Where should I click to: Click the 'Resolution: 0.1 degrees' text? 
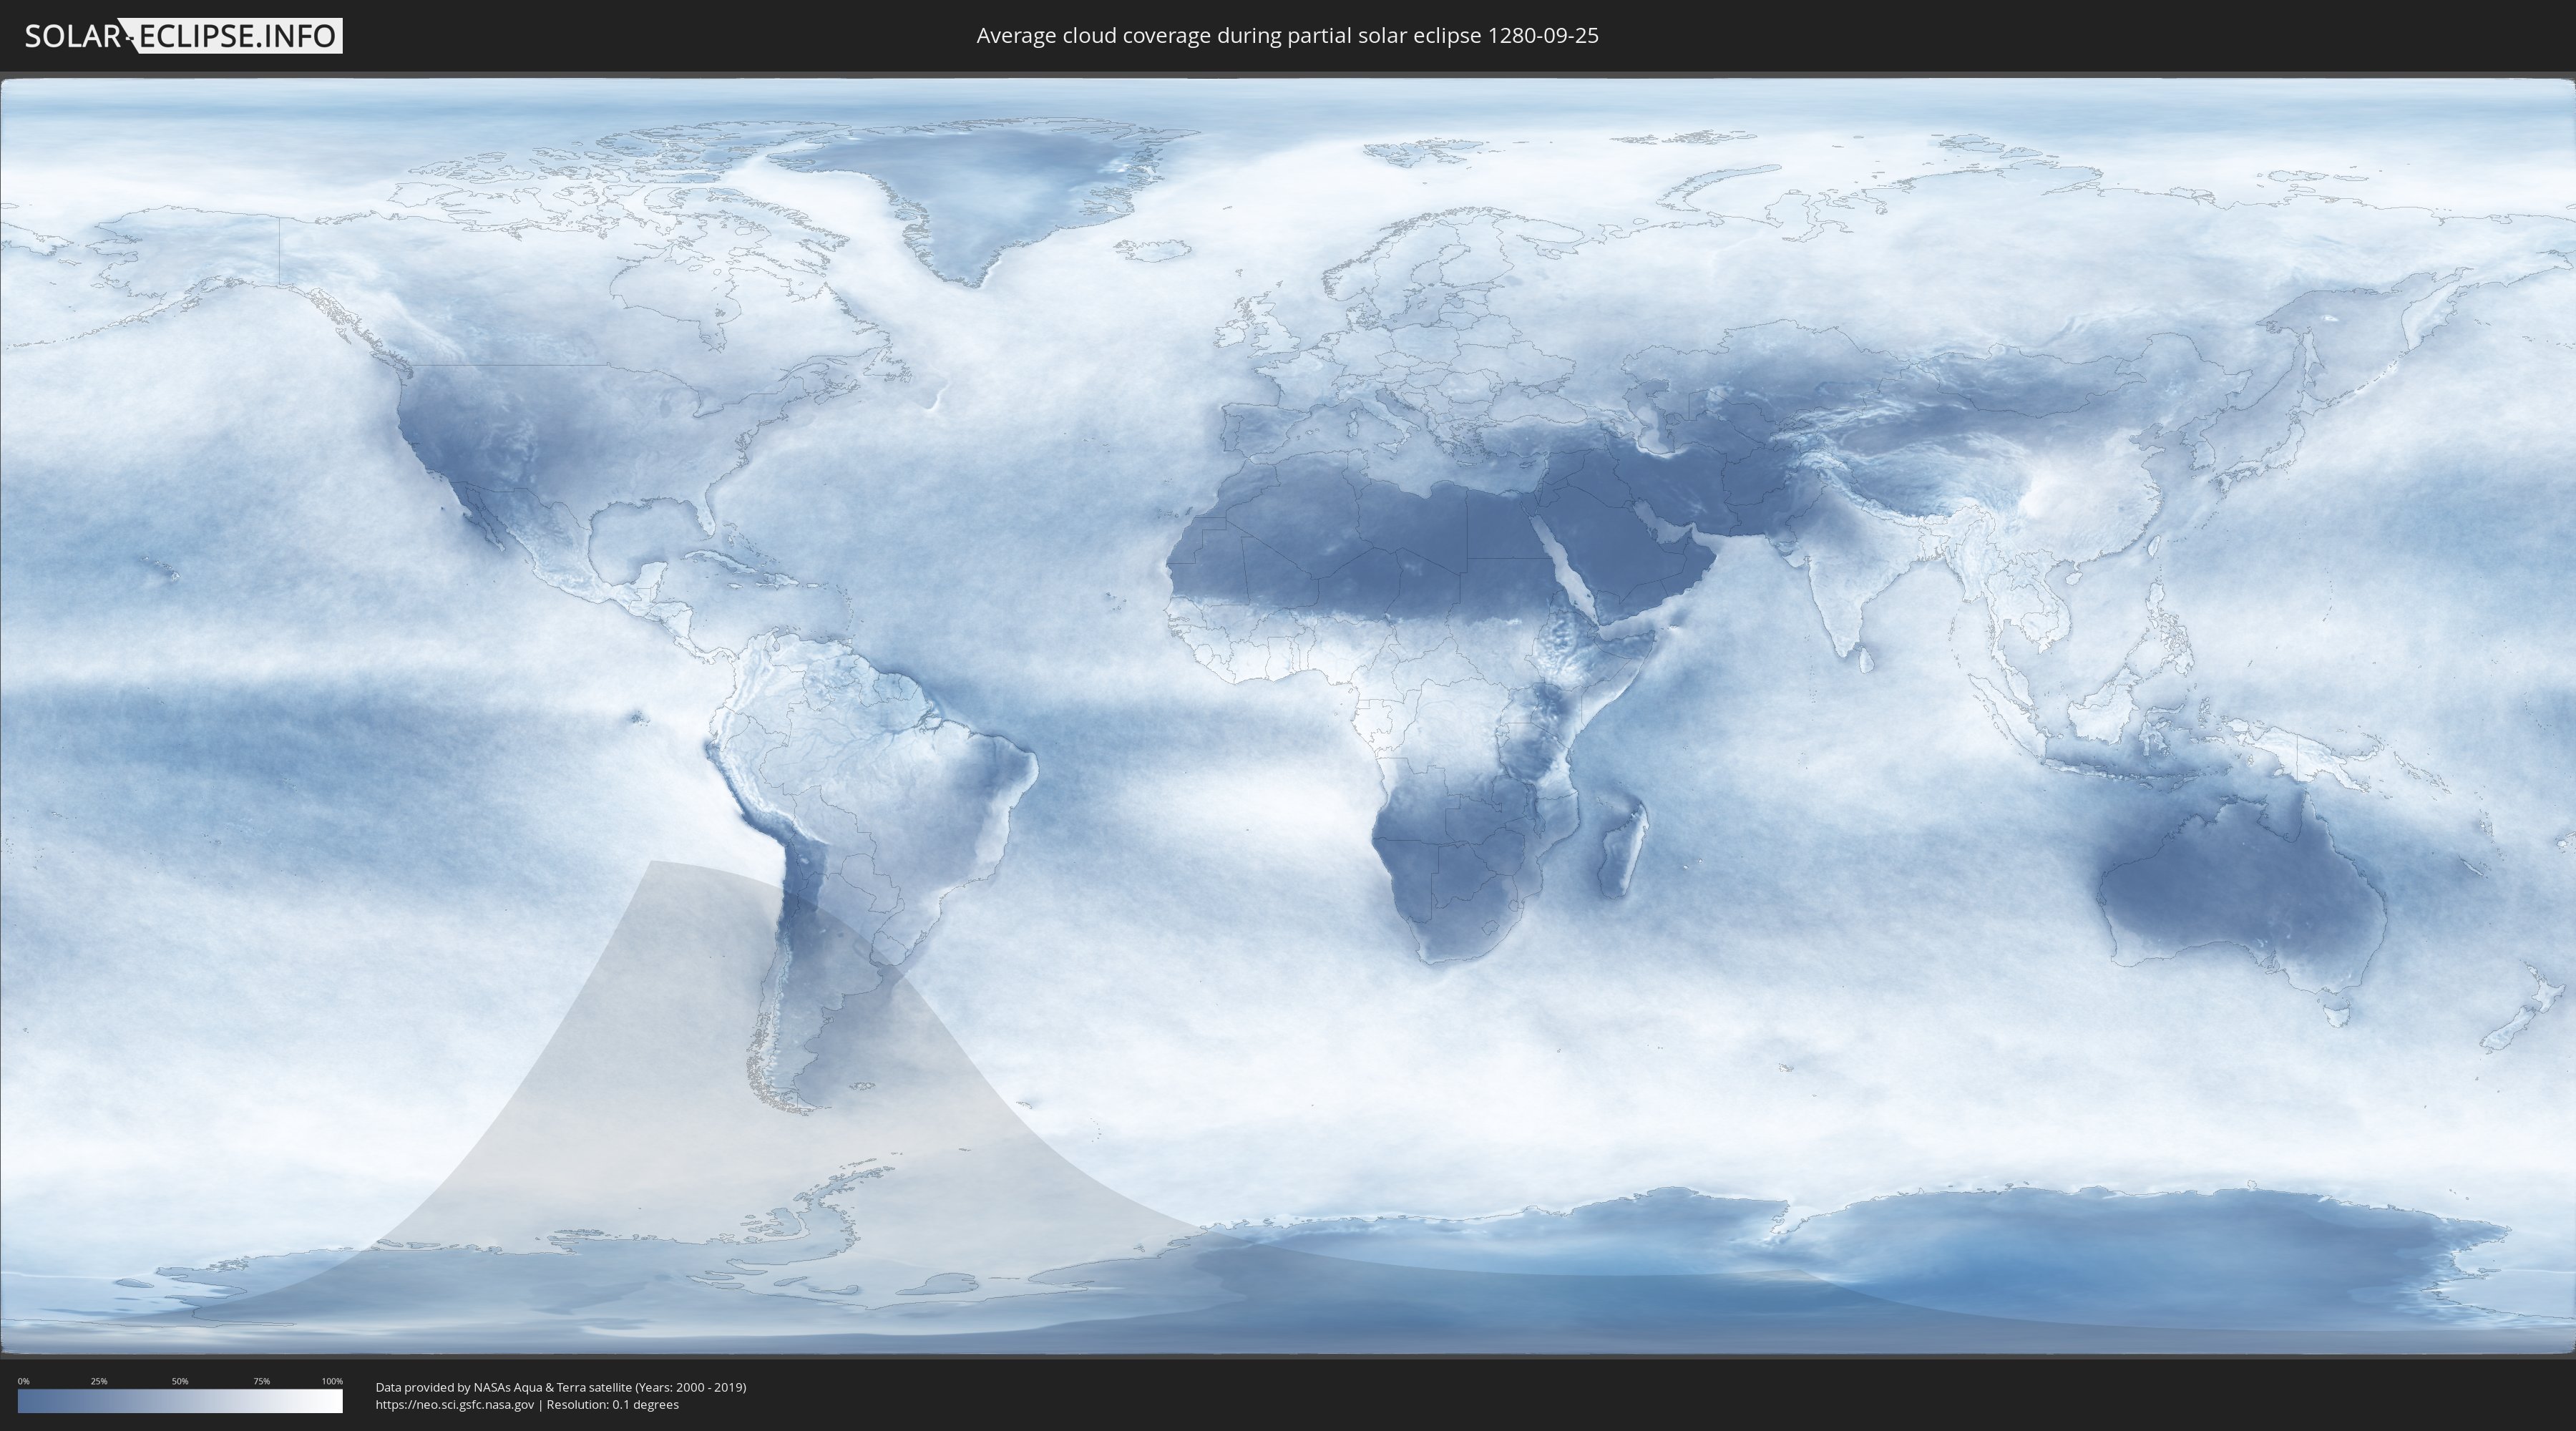coord(613,1405)
